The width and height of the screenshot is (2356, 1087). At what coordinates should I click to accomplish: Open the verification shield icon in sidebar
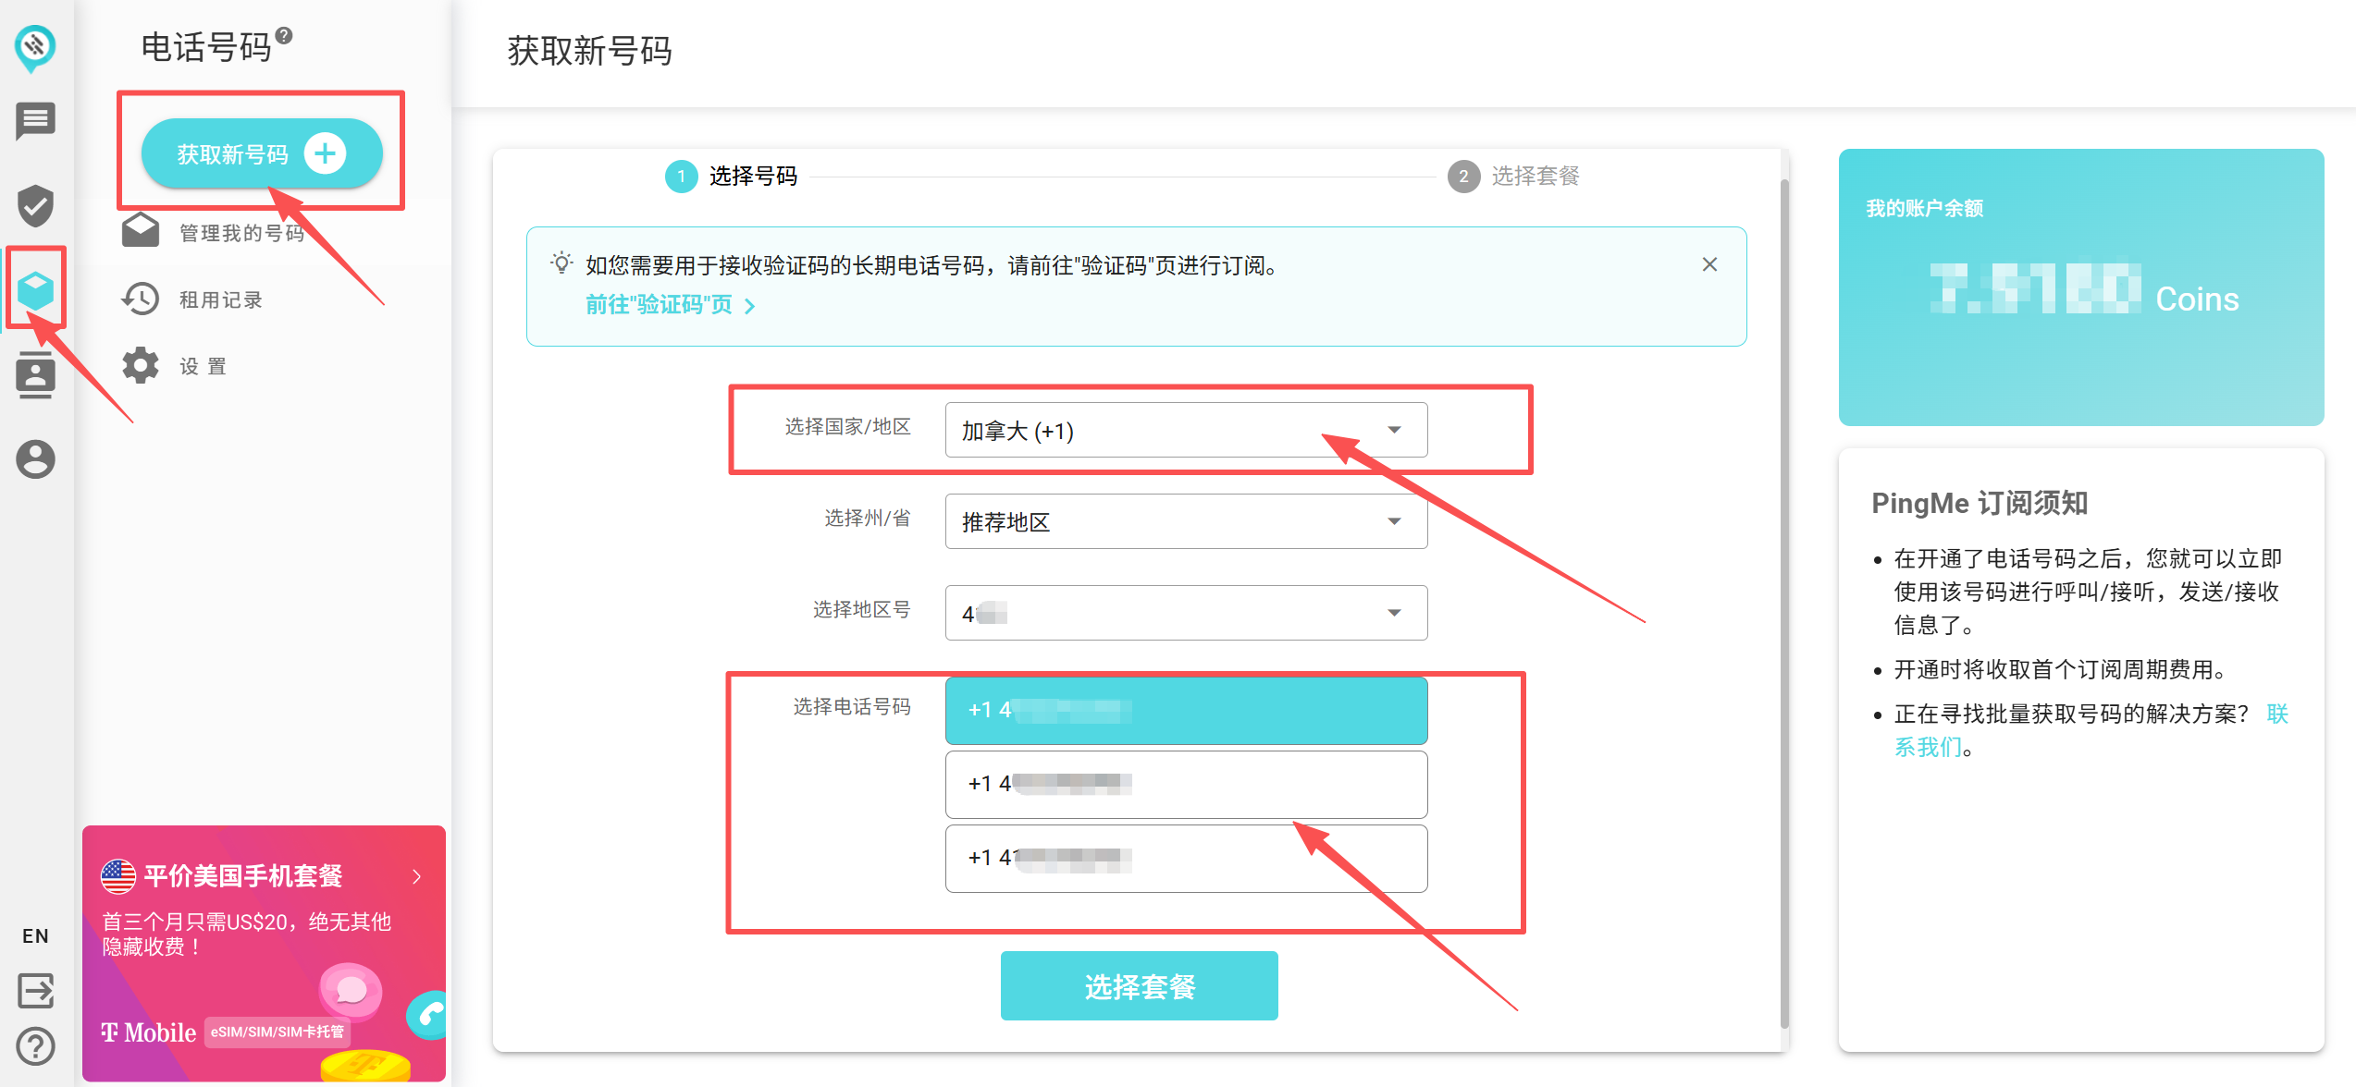[x=35, y=205]
